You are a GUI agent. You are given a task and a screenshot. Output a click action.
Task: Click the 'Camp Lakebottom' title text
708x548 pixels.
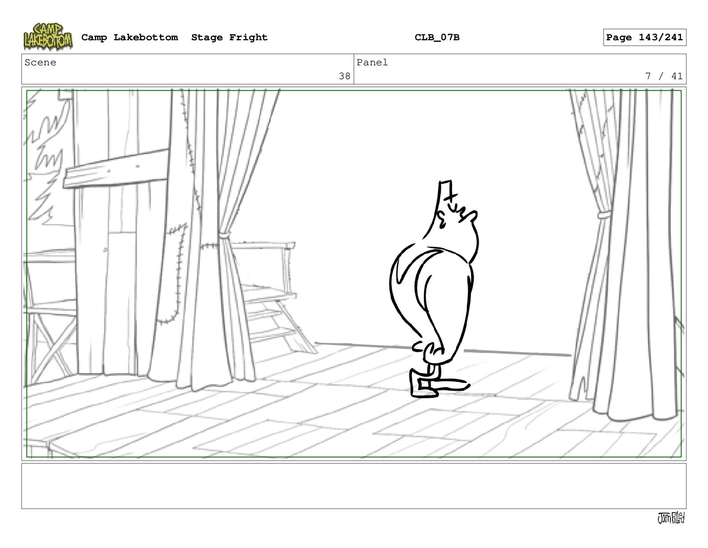tap(129, 38)
